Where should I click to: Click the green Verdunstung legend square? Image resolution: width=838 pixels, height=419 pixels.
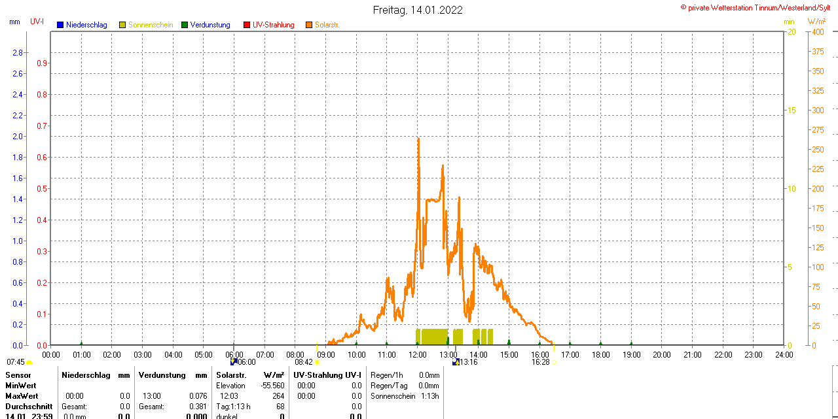pos(185,25)
